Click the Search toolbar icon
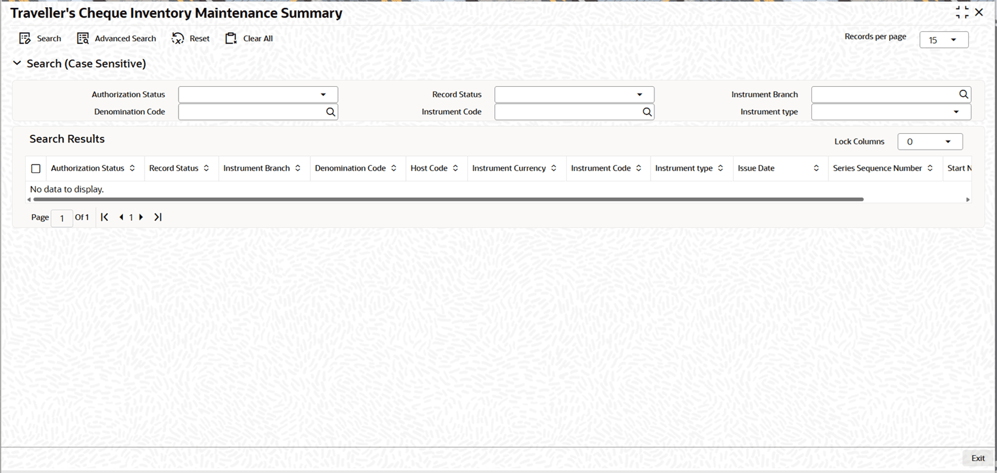This screenshot has width=997, height=473. [x=25, y=39]
